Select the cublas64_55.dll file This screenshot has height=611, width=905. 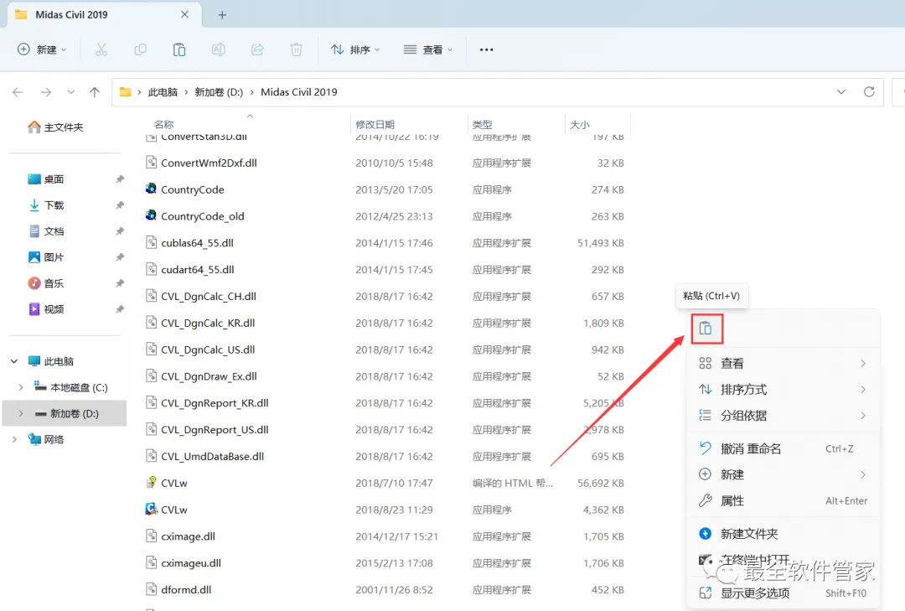tap(189, 243)
